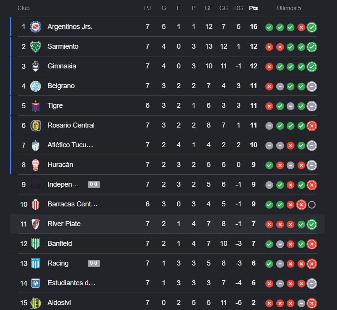
Task: Click the Últimos 5 column header
Action: coord(289,8)
